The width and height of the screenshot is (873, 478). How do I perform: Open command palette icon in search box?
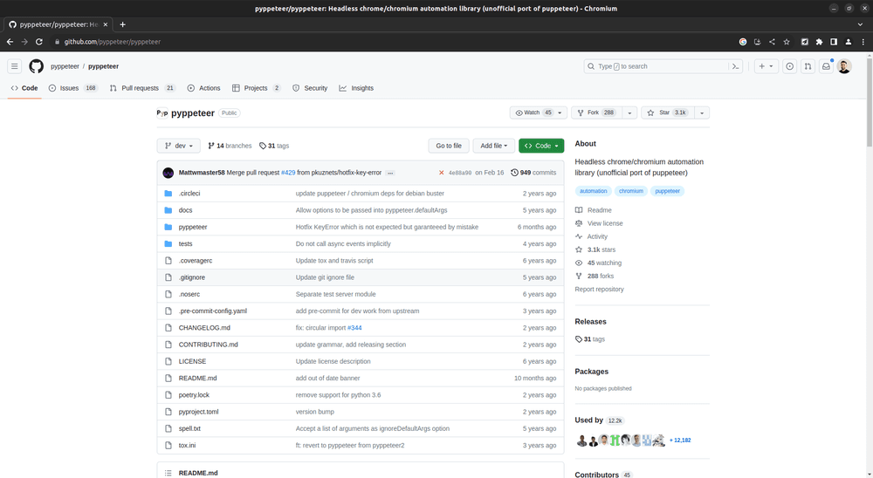pyautogui.click(x=735, y=66)
